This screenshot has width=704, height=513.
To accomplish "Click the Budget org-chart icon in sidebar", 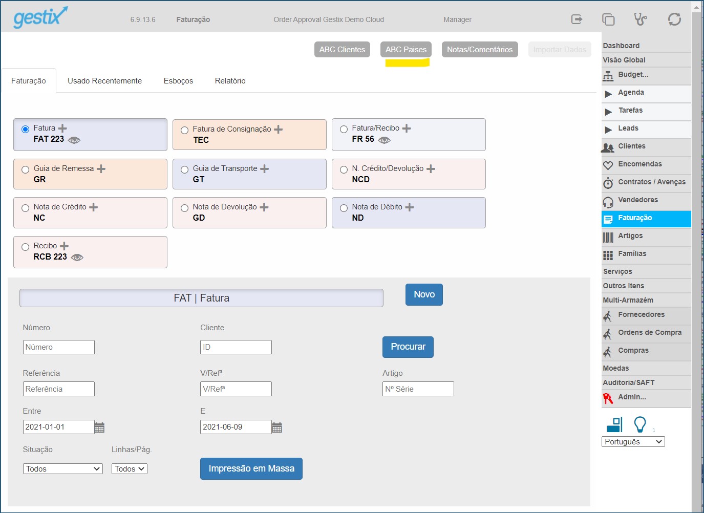I will point(608,76).
